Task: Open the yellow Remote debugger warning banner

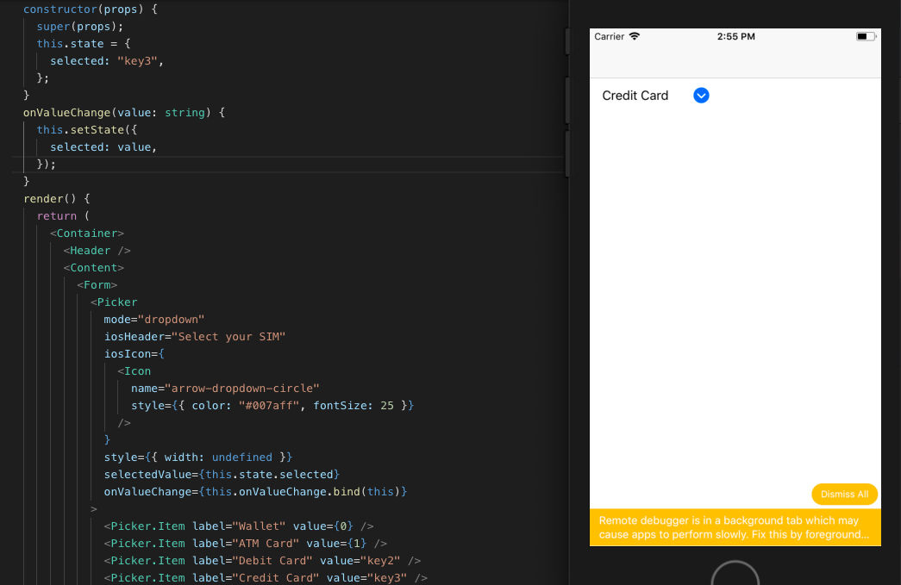Action: click(735, 527)
